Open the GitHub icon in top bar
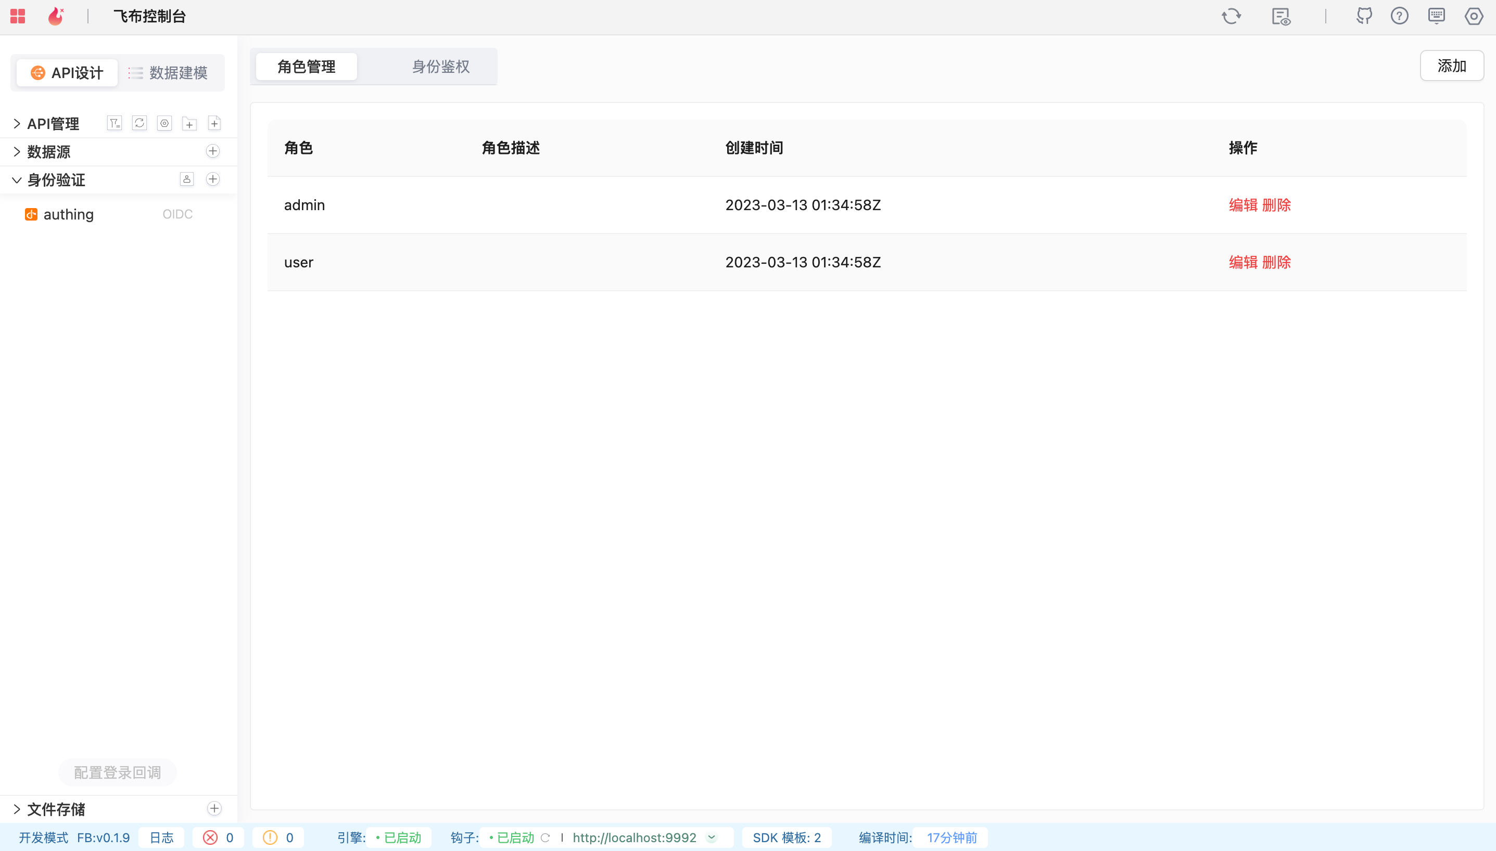This screenshot has height=851, width=1496. (1364, 16)
